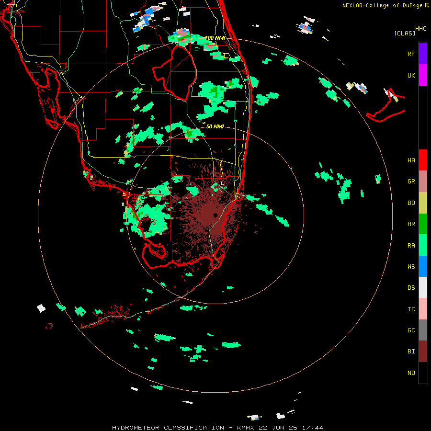Image resolution: width=431 pixels, height=431 pixels.
Task: Choose the gray GC legend swatch
Action: (x=423, y=330)
